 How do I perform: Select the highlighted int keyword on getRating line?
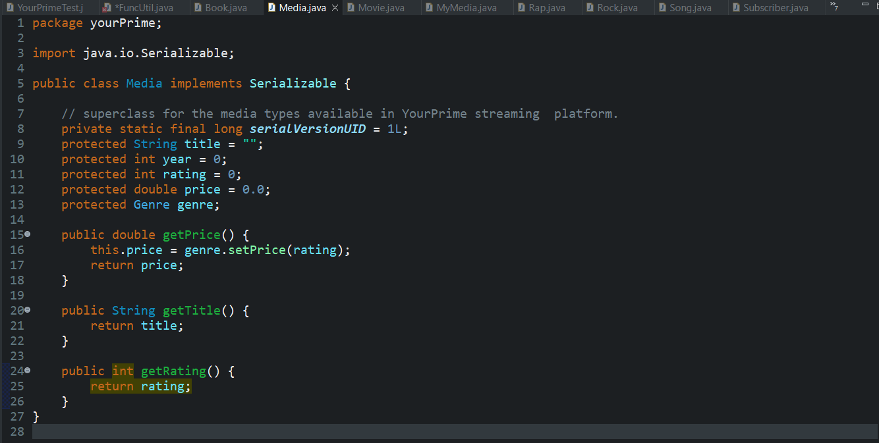[123, 371]
